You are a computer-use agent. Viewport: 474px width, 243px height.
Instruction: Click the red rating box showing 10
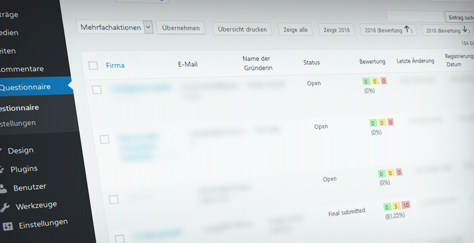point(406,205)
